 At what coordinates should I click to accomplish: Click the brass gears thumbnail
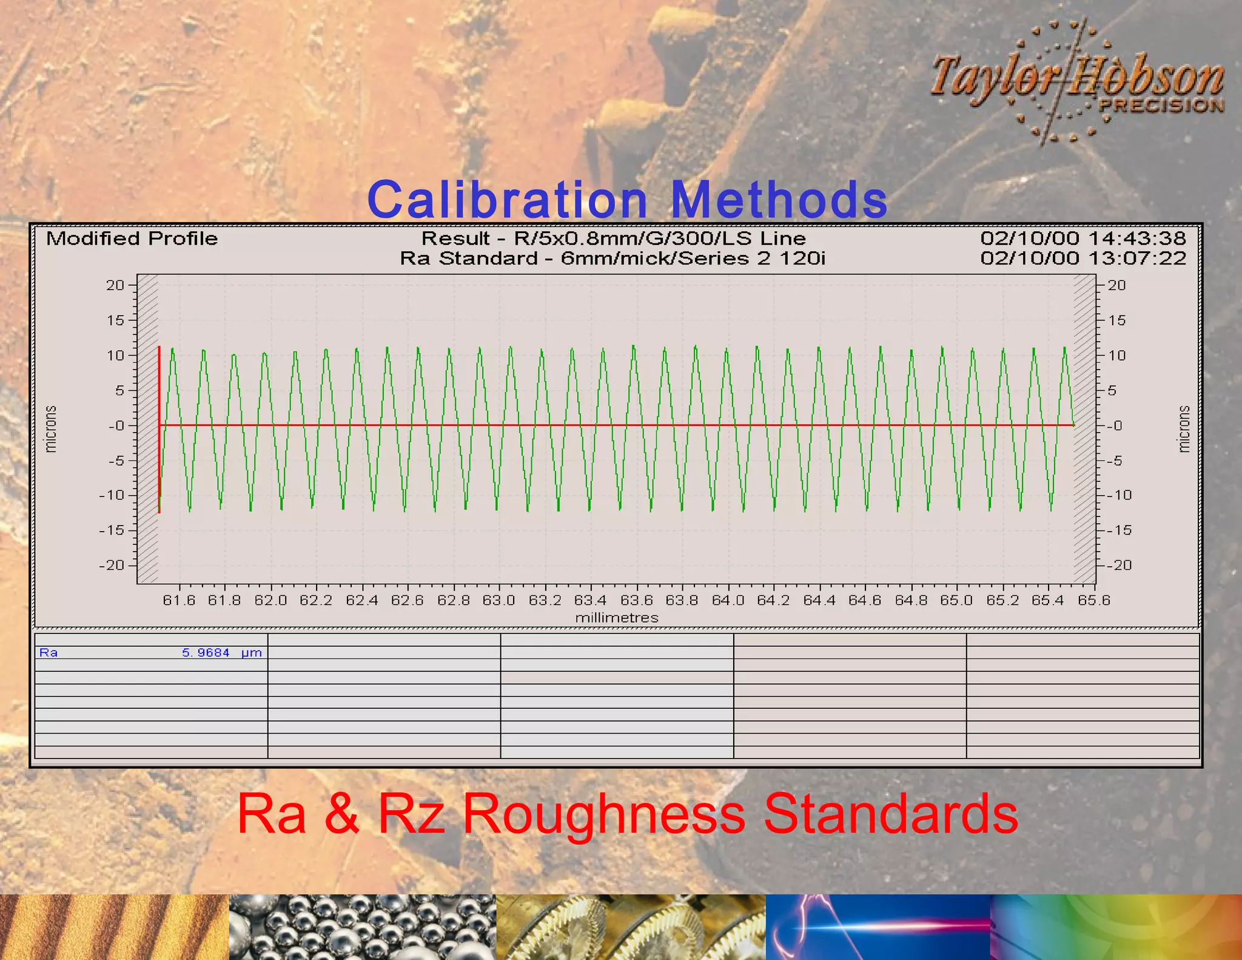click(631, 927)
